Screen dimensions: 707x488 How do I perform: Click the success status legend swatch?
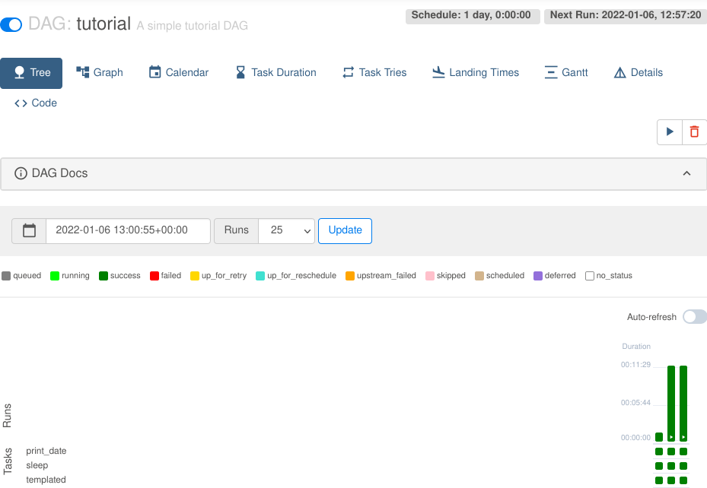pyautogui.click(x=104, y=276)
